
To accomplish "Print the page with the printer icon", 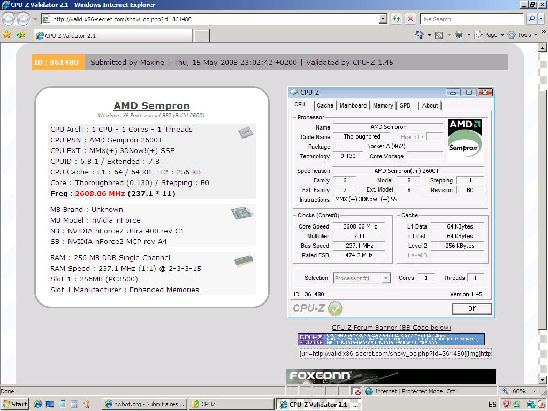I will tap(459, 35).
